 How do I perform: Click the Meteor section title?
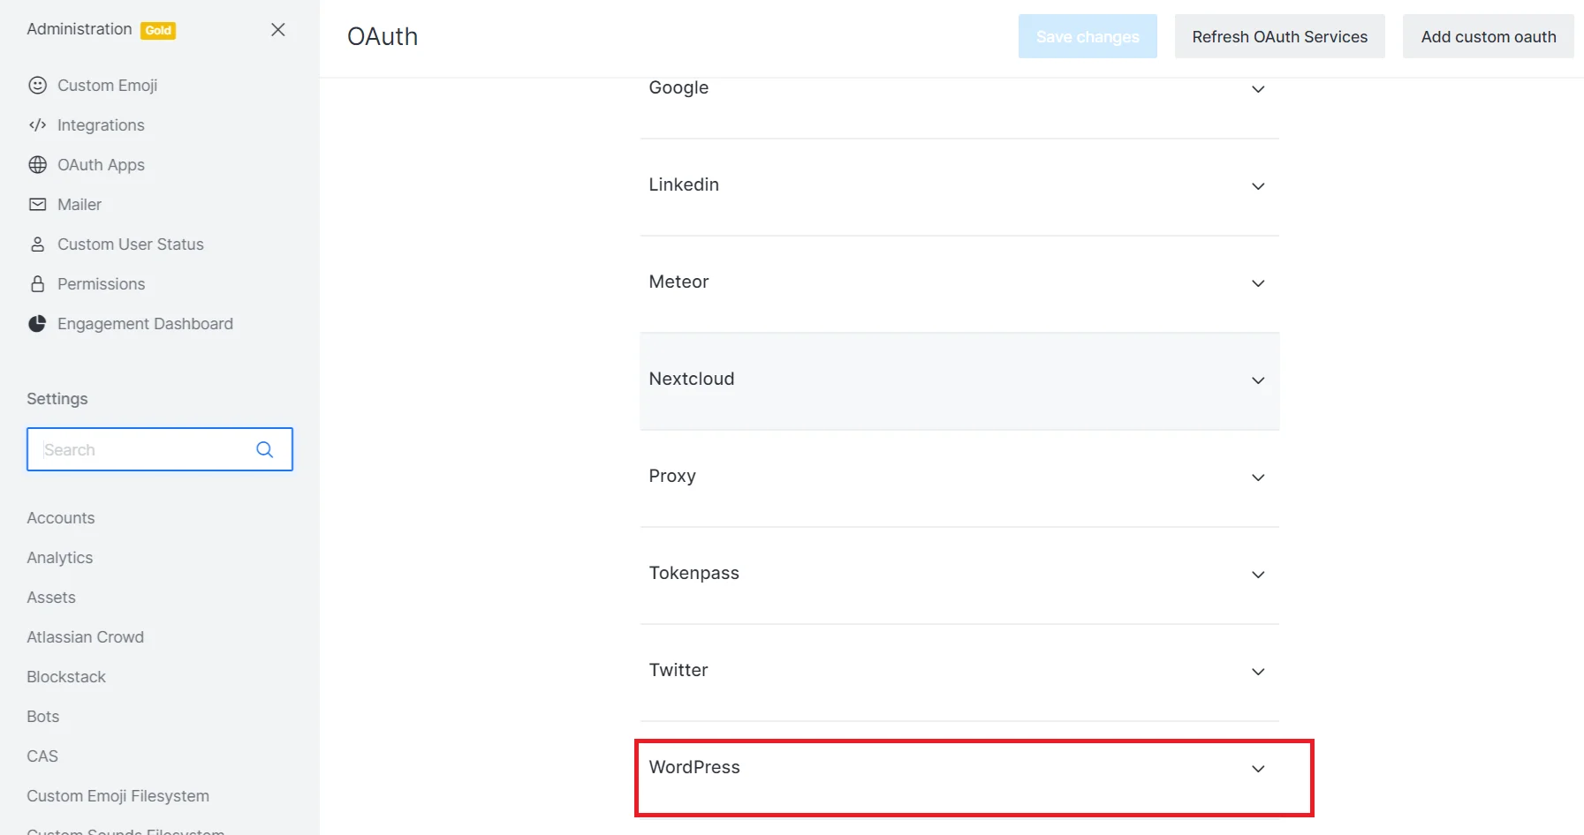678,282
